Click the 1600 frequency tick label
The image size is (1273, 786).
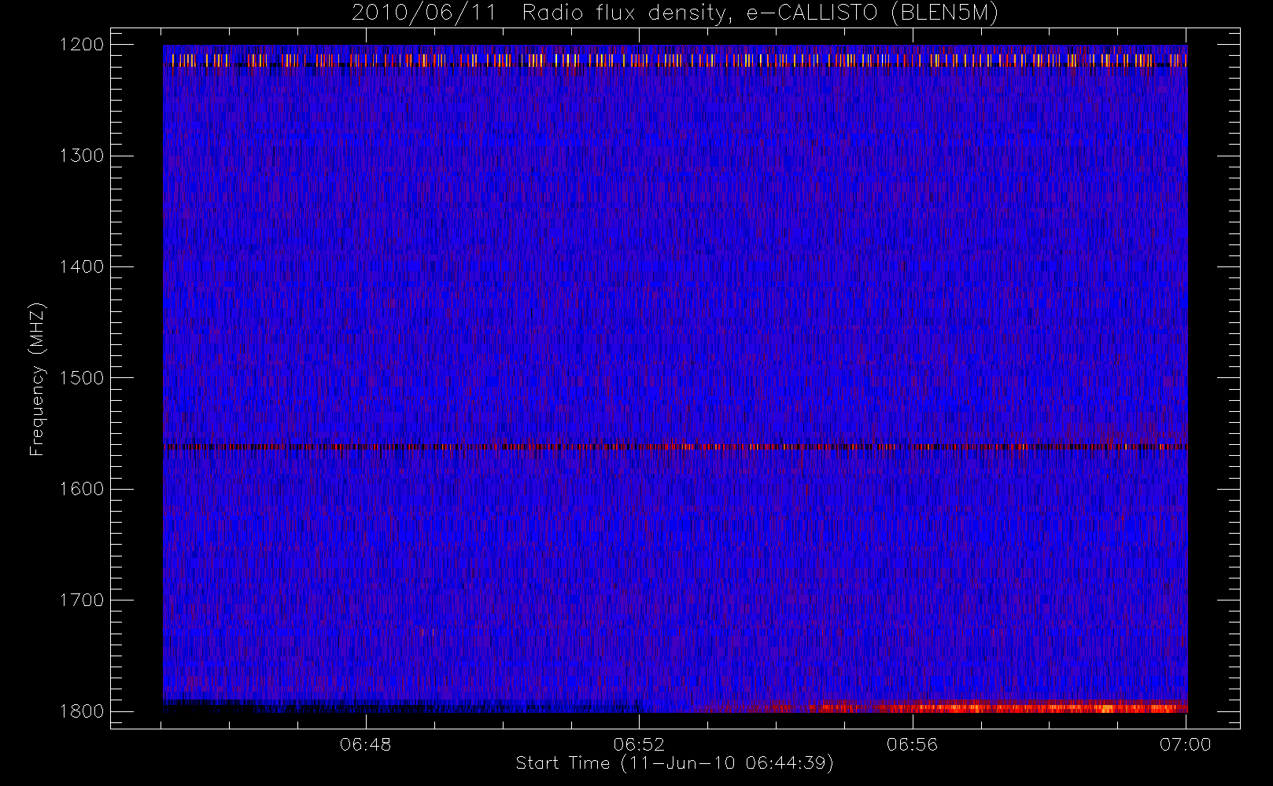pyautogui.click(x=82, y=489)
